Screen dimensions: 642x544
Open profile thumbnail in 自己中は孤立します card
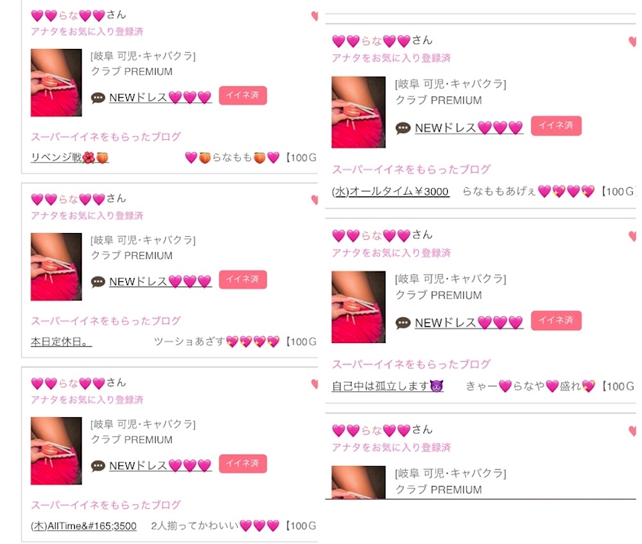358,307
